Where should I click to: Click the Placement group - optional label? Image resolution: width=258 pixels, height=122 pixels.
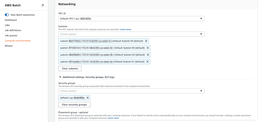point(73,112)
